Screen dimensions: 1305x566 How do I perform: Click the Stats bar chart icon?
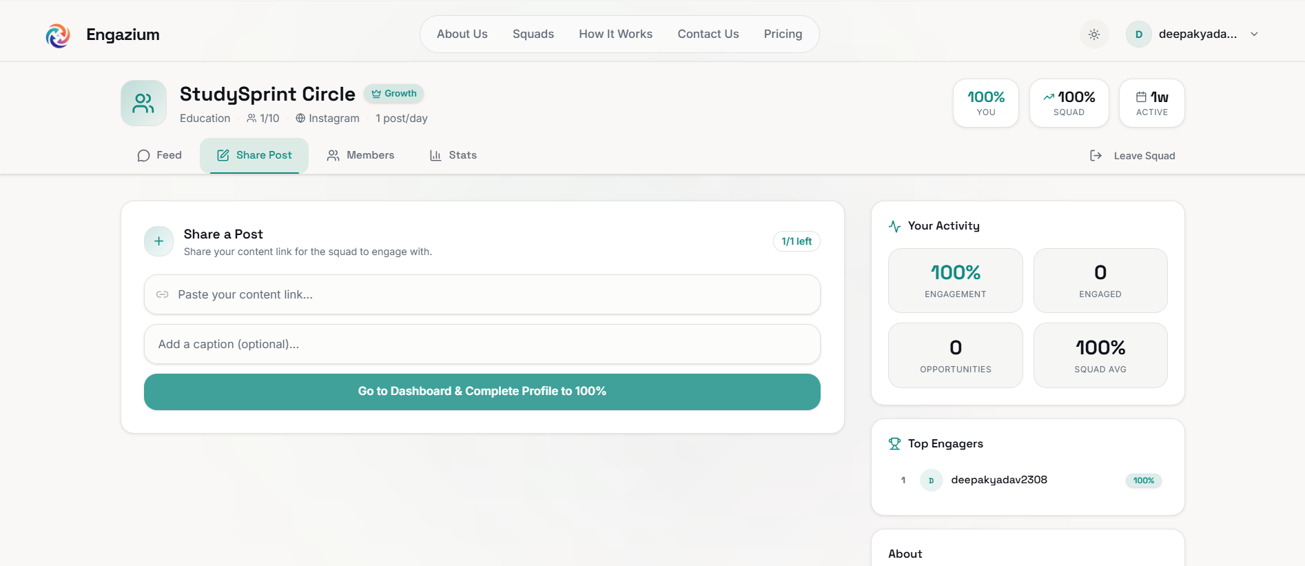click(435, 156)
